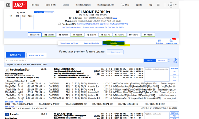
Task: Select race R2 3:36 PM
Action: point(49,35)
